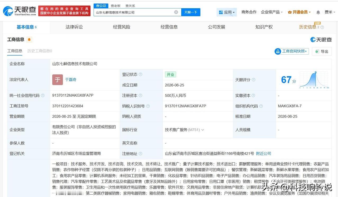The height and width of the screenshot is (197, 338).
Task: Click the orange alert bell beside 工商信息
Action: point(29,40)
